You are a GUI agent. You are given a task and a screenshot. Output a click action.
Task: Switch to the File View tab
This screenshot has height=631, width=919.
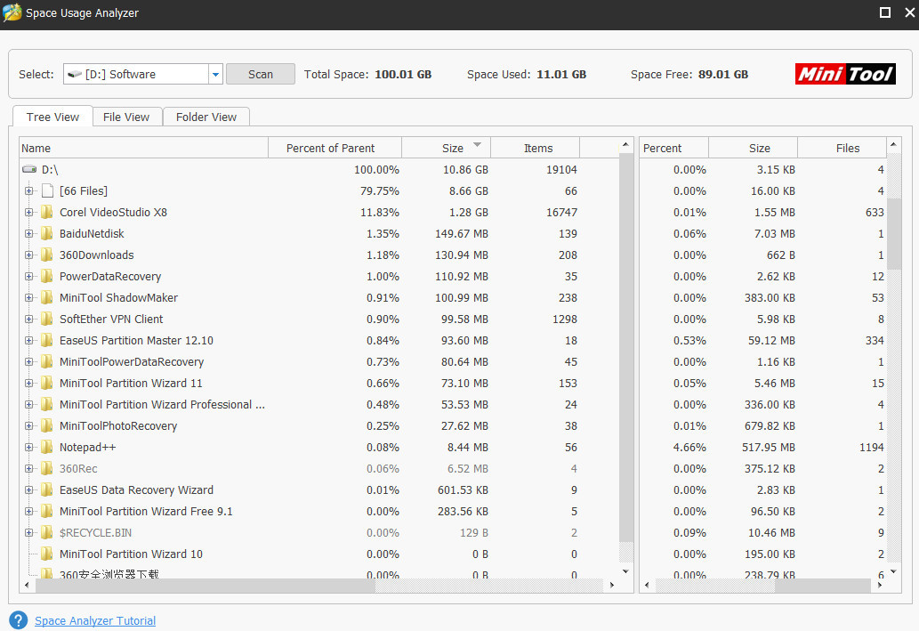[x=126, y=117]
